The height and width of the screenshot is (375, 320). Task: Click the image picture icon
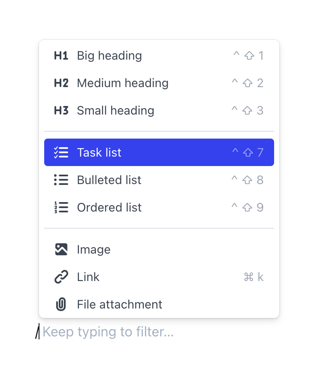[x=61, y=250]
